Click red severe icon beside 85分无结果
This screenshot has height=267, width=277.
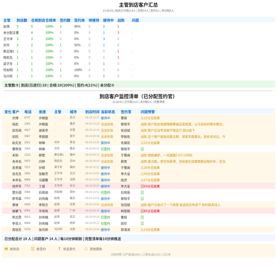142,211
